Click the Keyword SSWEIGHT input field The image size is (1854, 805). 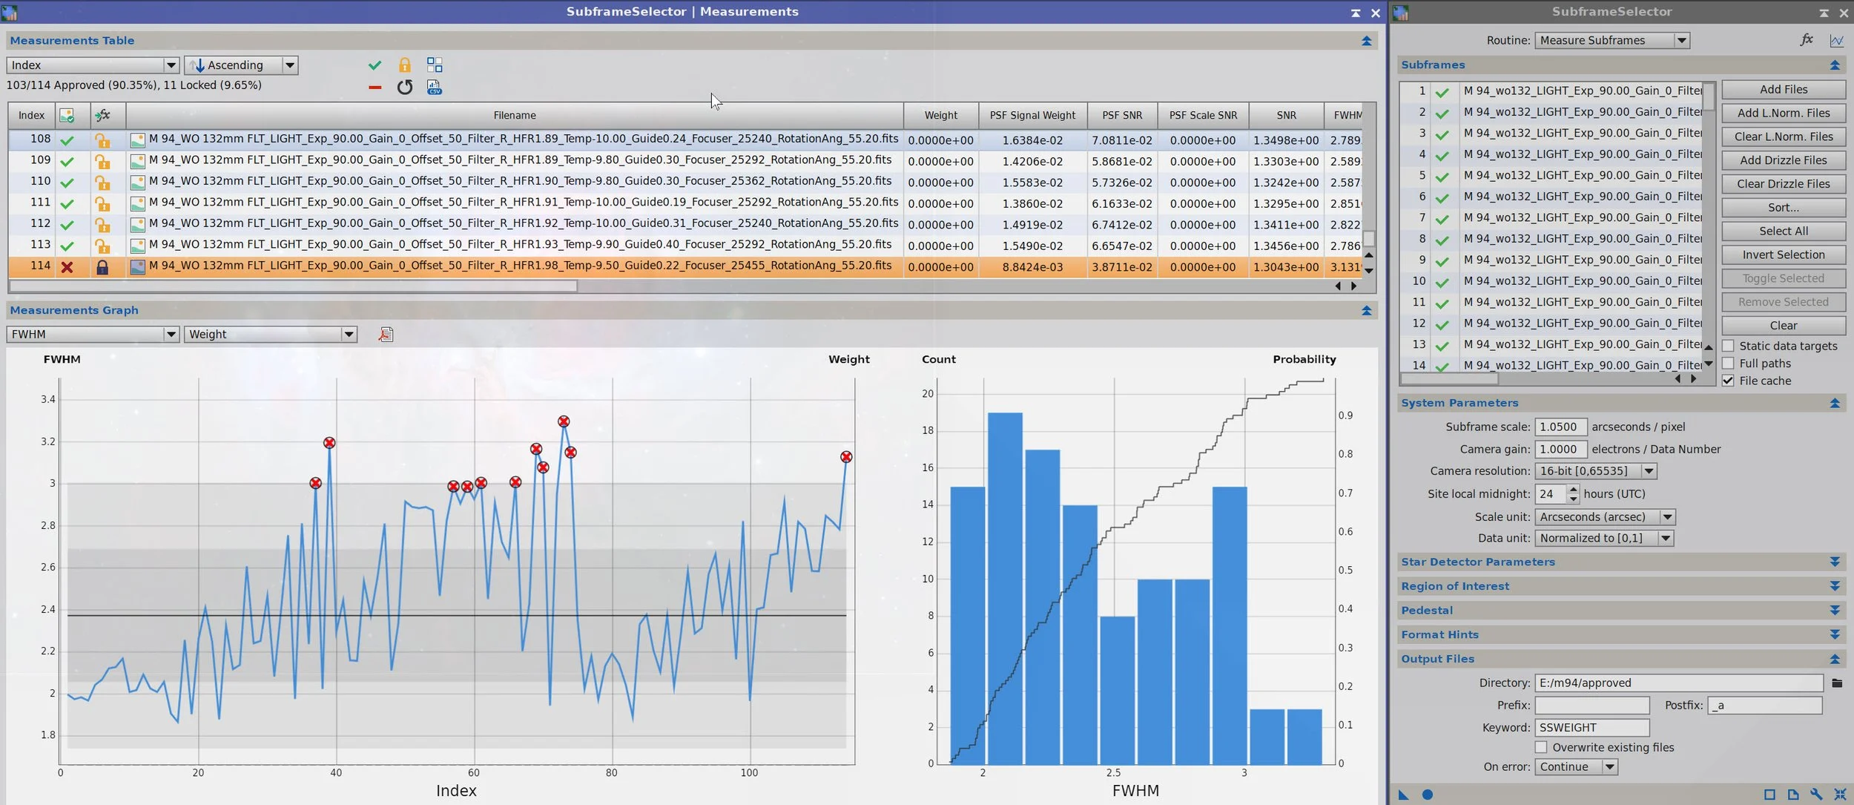click(1591, 728)
